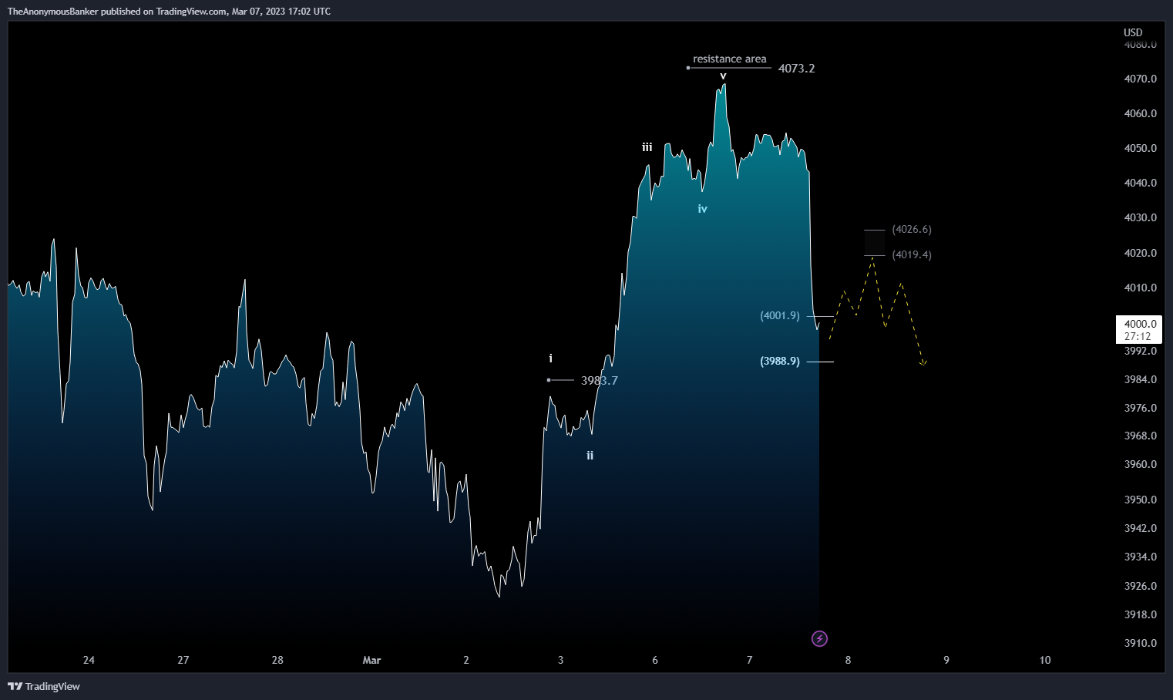This screenshot has height=700, width=1173.
Task: Click the date '6' on time axis
Action: (655, 660)
